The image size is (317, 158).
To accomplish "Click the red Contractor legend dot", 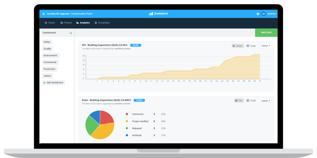I will pos(127,114).
